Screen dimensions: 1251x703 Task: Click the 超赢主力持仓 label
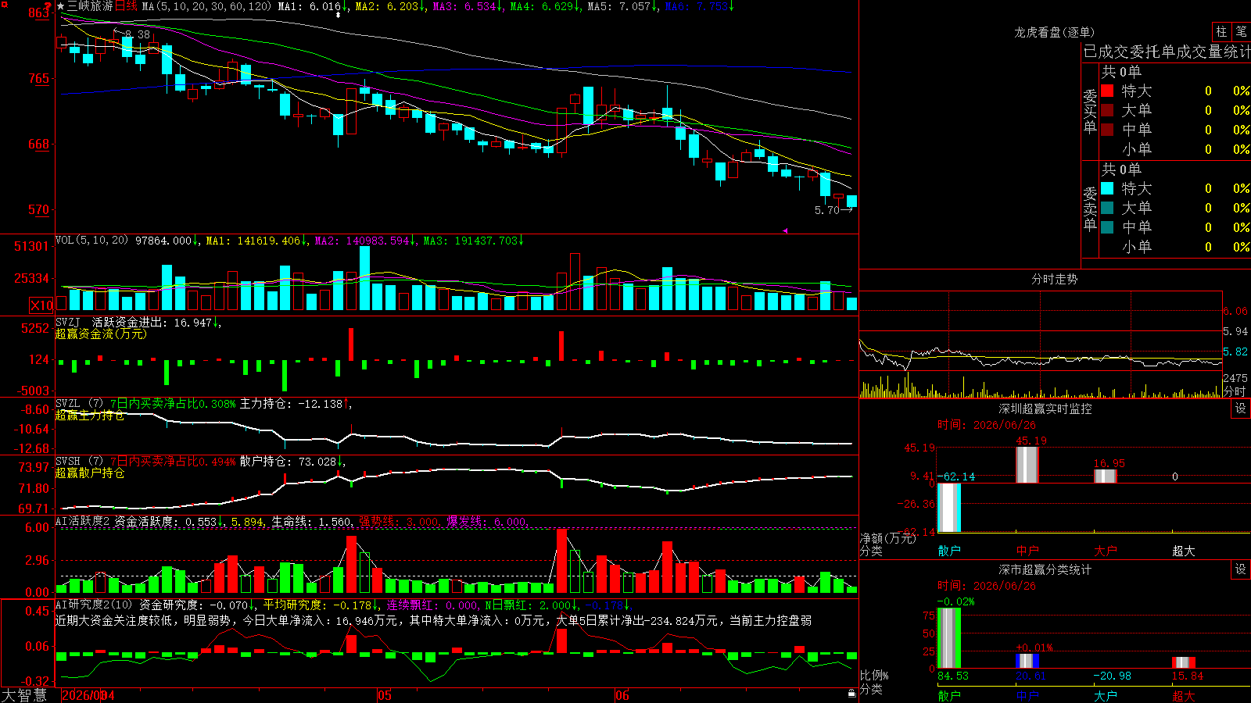click(90, 415)
